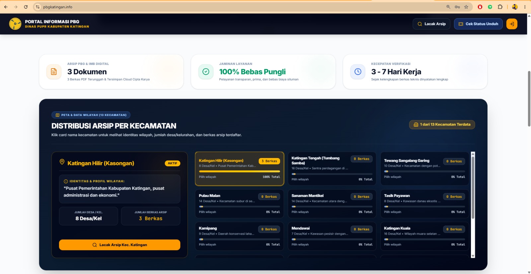Open the browser profile avatar
This screenshot has height=274, width=531.
pos(515,7)
